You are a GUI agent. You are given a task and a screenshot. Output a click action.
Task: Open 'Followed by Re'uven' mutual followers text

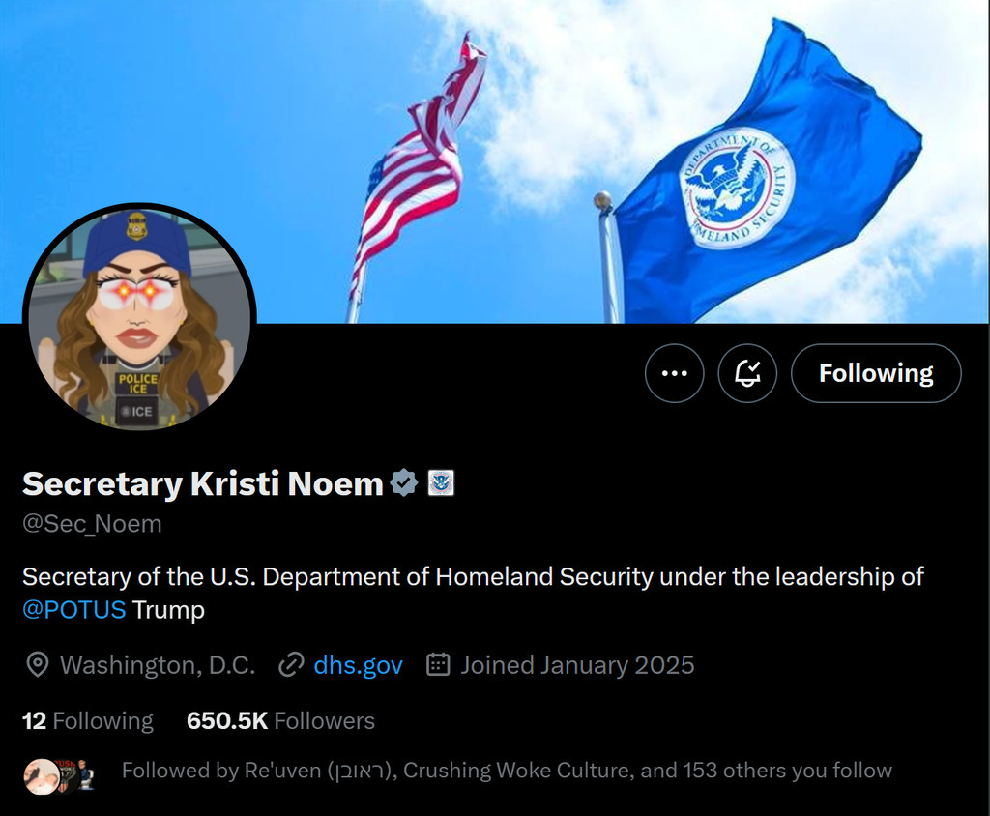[507, 771]
